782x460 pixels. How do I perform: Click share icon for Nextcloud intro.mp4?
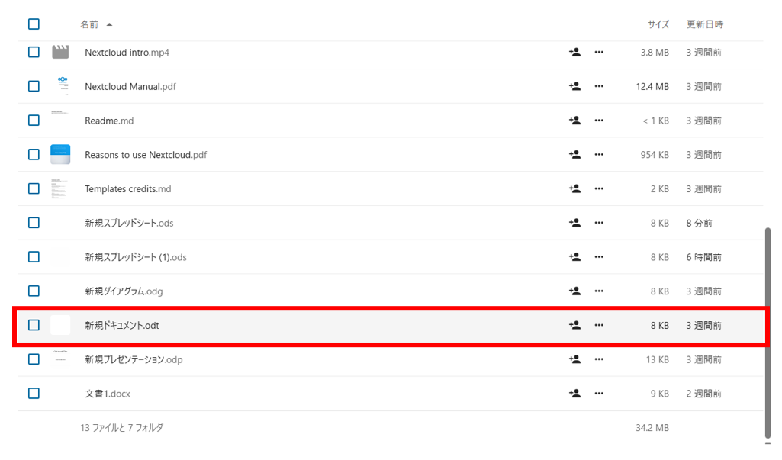[x=574, y=53]
